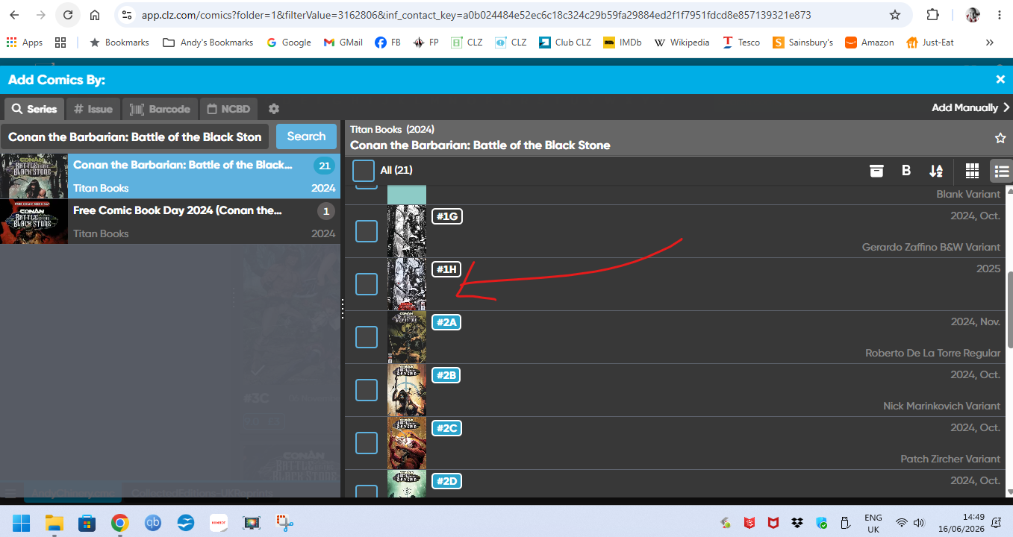The width and height of the screenshot is (1013, 537).
Task: Open the Apps bookmarks shortcut
Action: (25, 43)
